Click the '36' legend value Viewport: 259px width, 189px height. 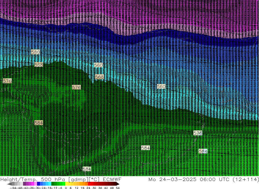(100, 188)
